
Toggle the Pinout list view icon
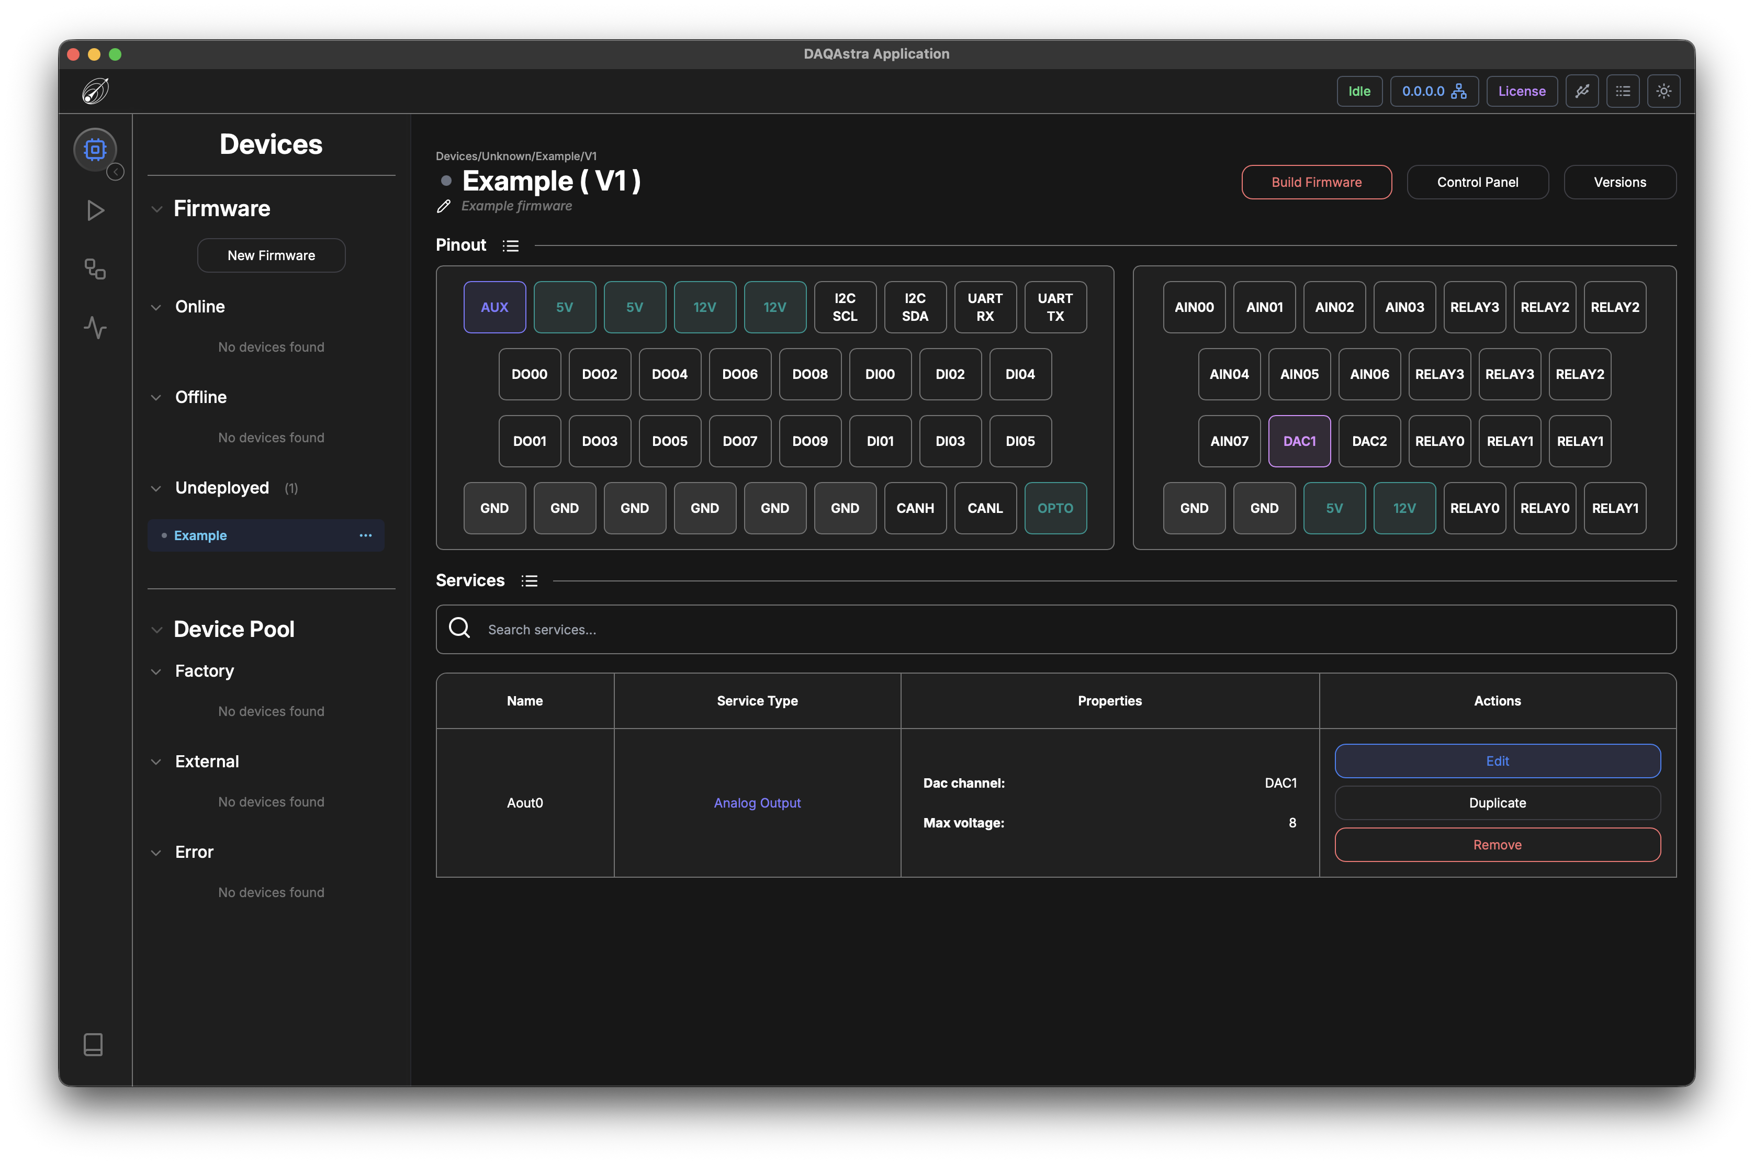511,245
